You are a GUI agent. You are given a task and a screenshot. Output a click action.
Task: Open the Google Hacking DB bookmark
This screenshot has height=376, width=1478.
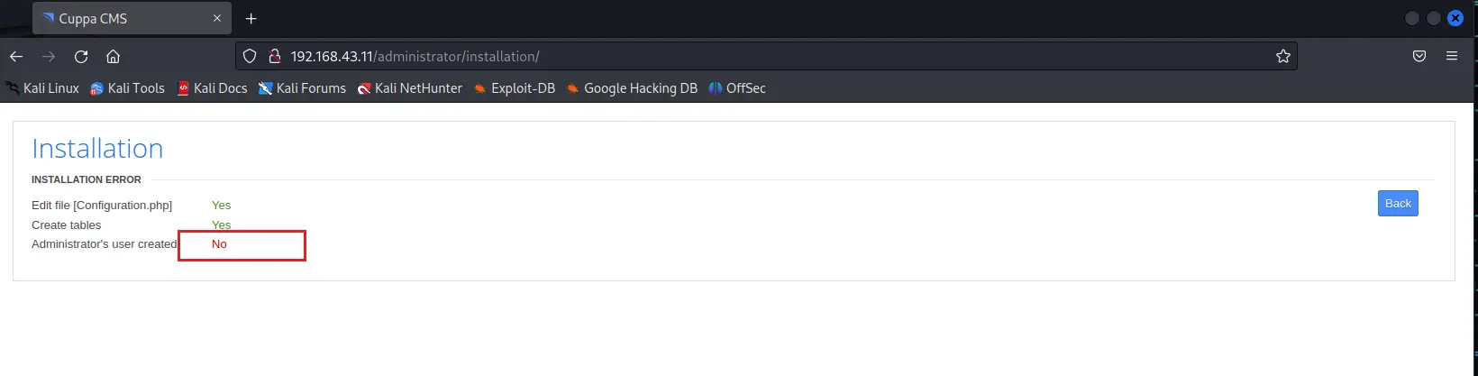pyautogui.click(x=632, y=88)
